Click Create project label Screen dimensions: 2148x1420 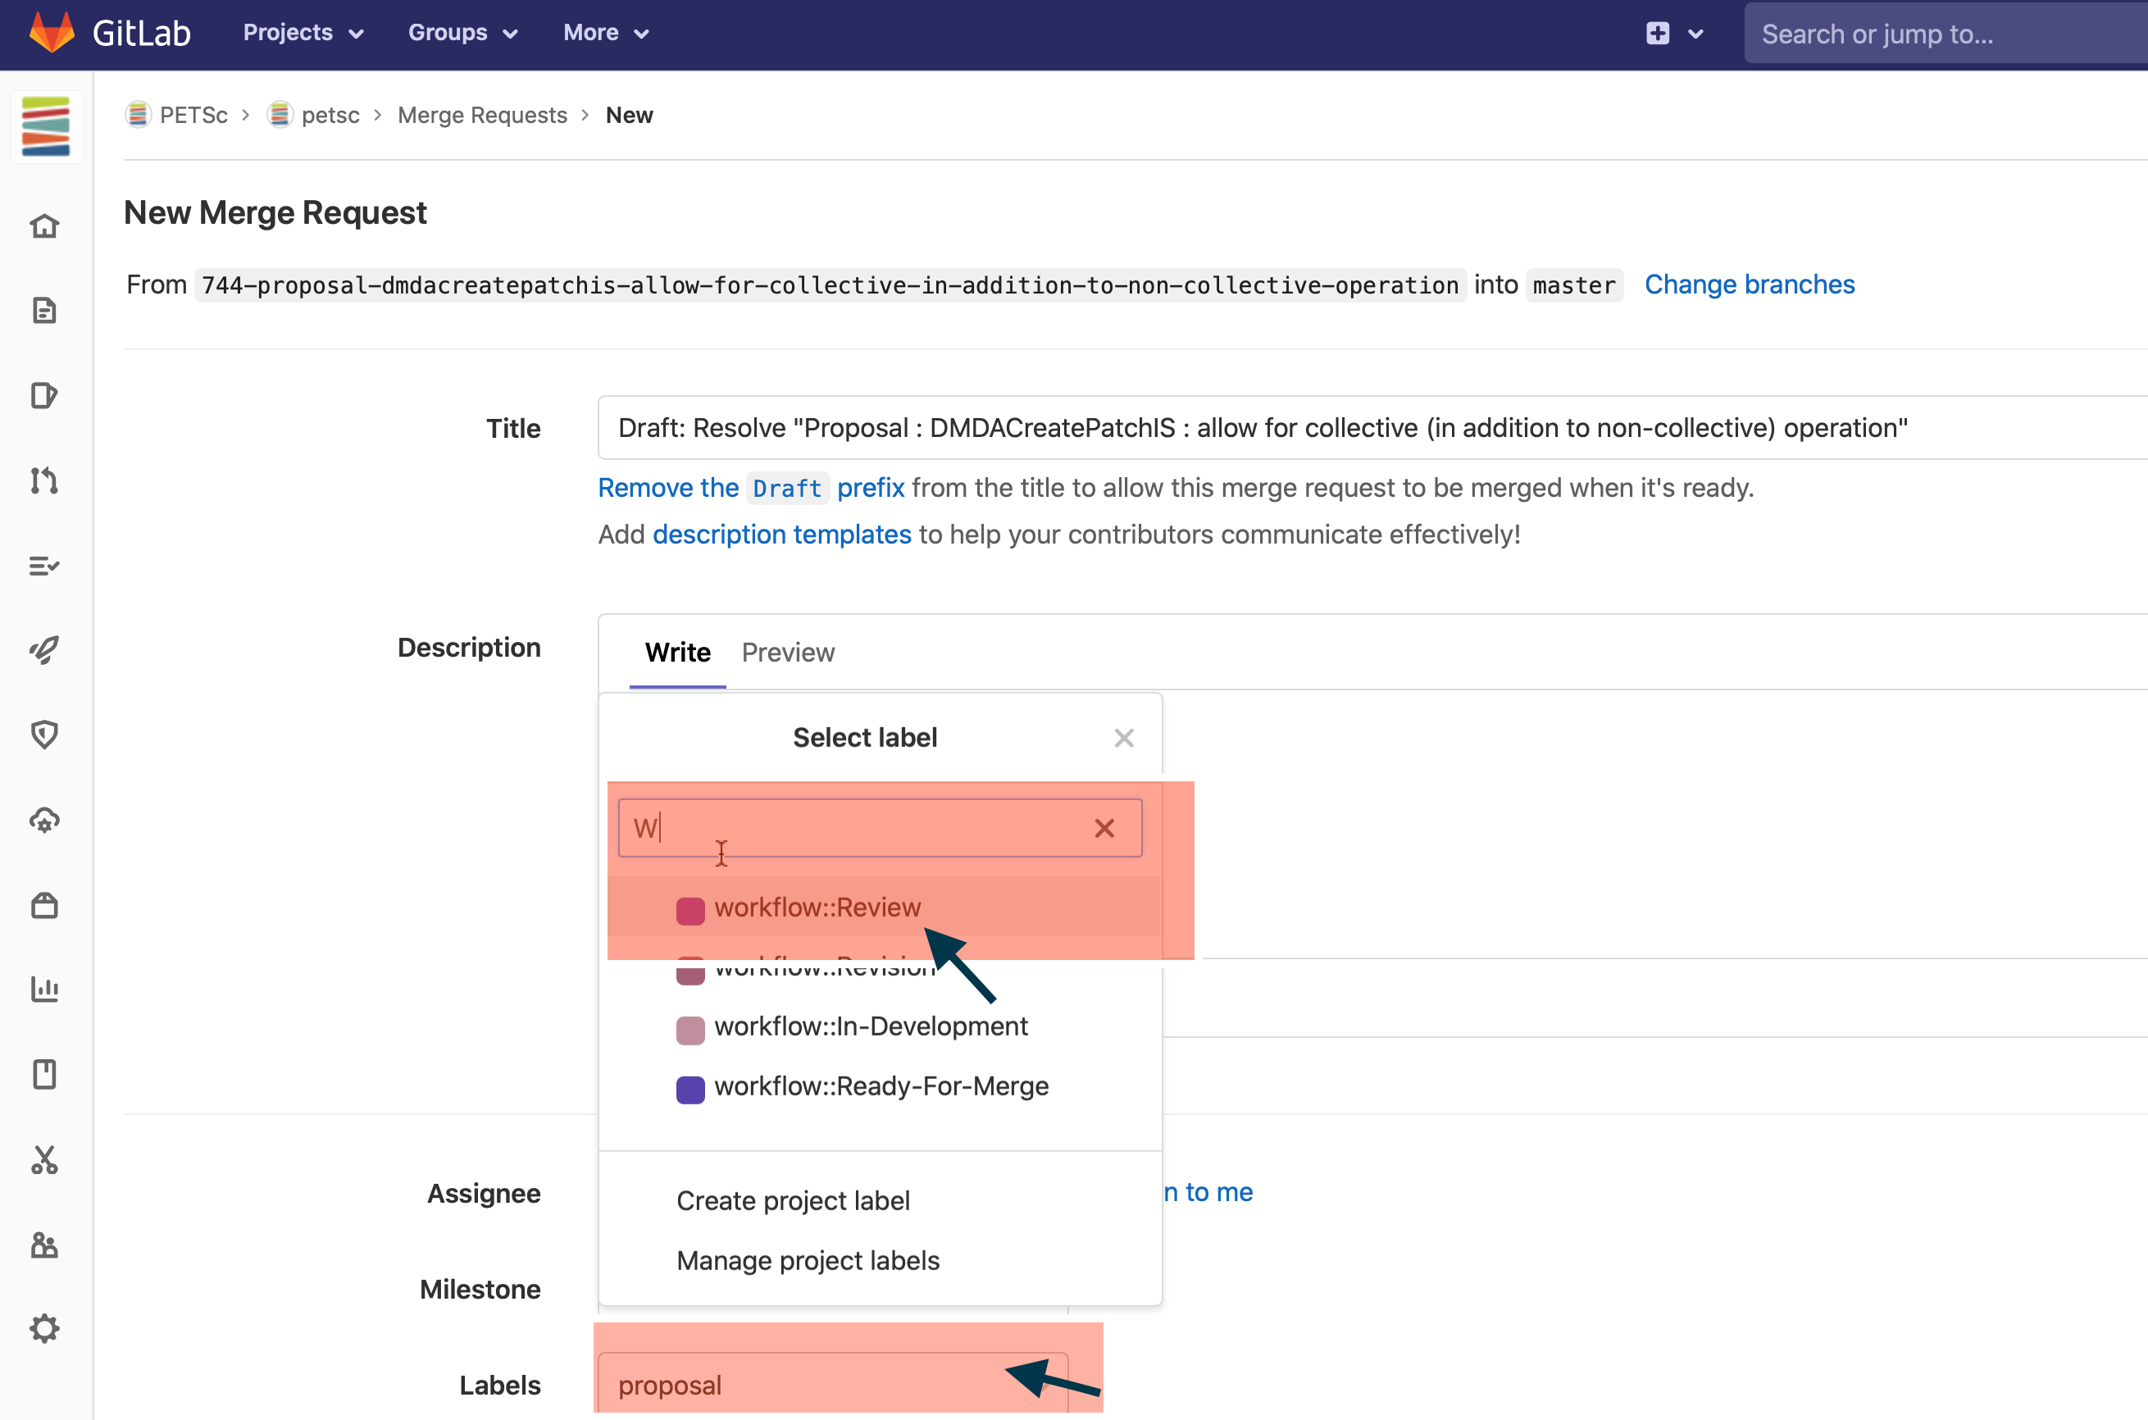point(792,1201)
